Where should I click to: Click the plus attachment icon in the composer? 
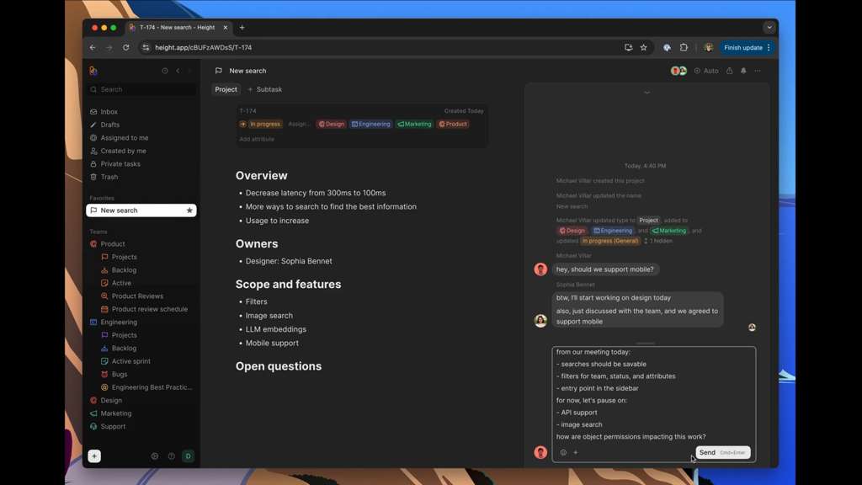tap(576, 453)
